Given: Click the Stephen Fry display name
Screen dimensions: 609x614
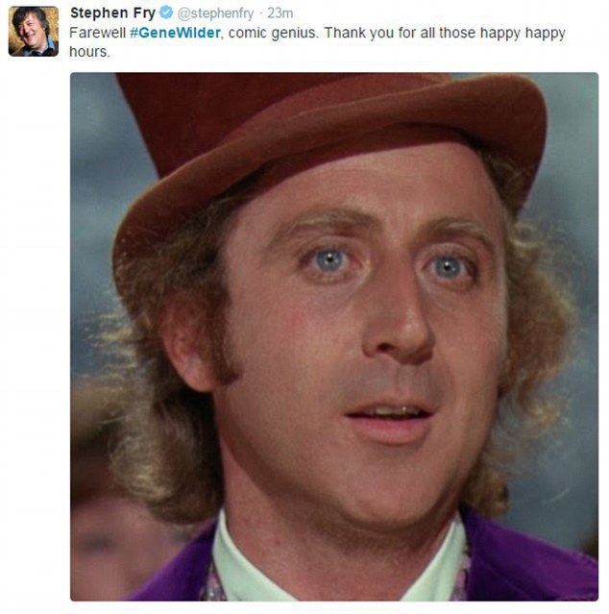Looking at the screenshot, I should (112, 12).
